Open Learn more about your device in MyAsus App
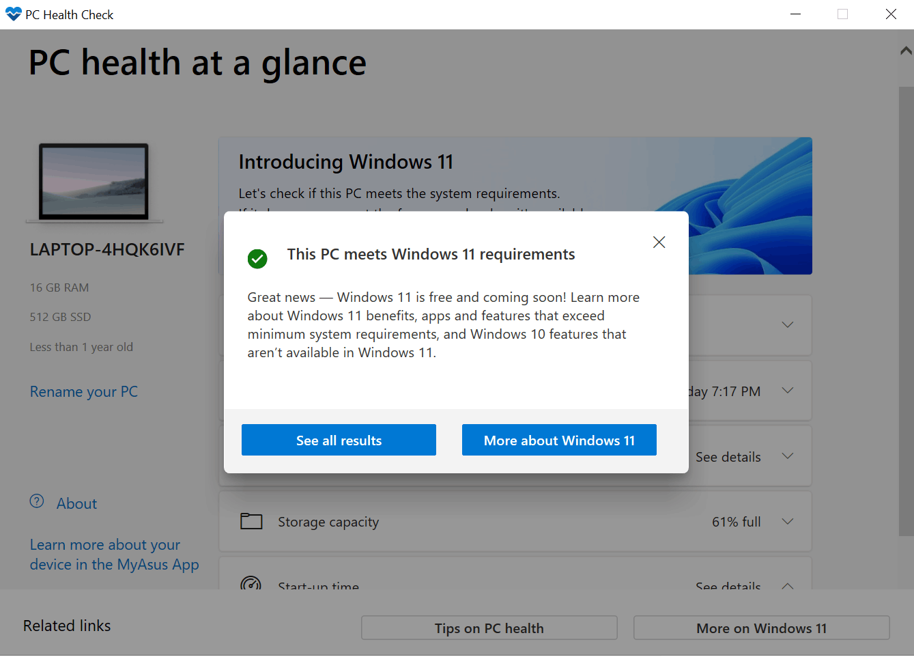914x657 pixels. [x=115, y=555]
